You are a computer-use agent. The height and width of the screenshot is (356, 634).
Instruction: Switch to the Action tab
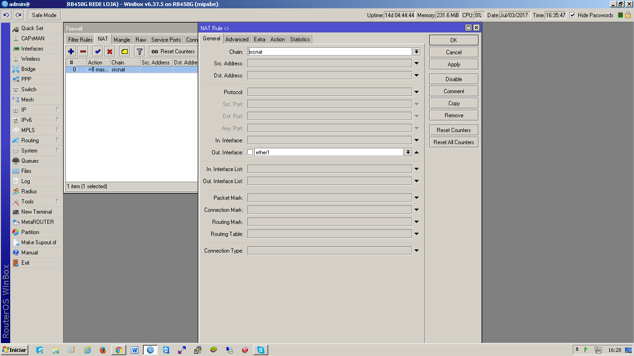[278, 39]
